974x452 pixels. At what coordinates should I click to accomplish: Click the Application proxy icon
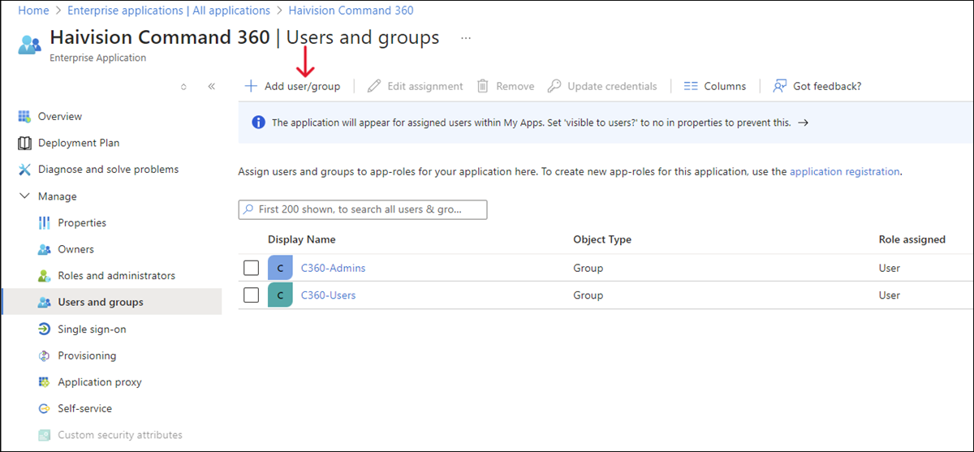click(x=44, y=382)
